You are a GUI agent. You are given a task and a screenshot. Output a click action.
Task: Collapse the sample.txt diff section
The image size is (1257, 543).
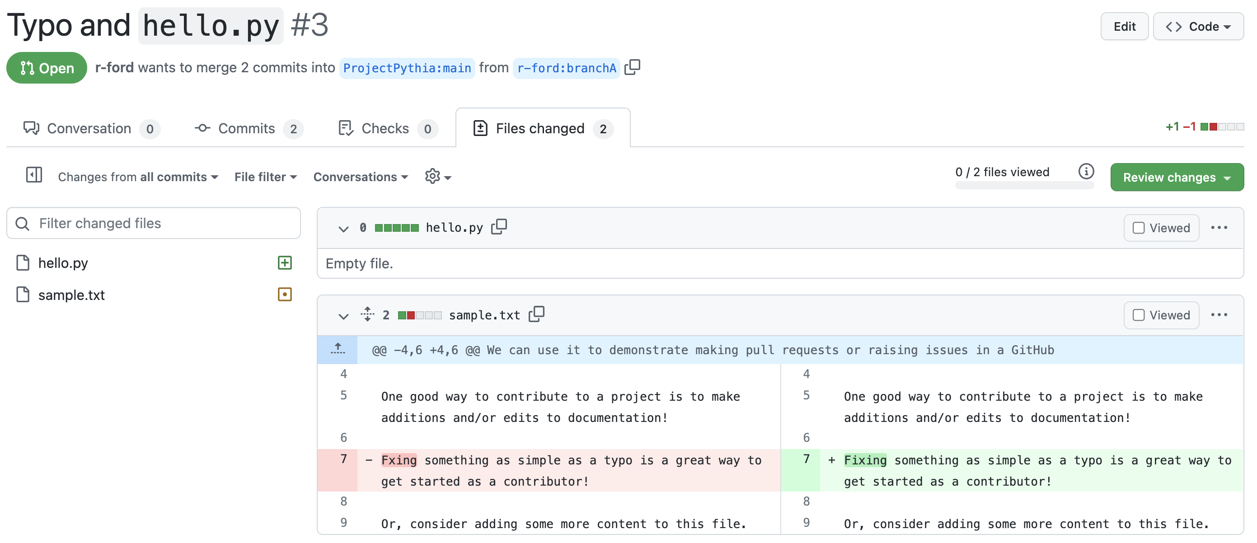pos(343,316)
